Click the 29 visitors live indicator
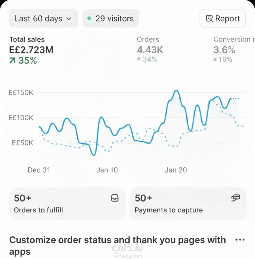Screen dimensions: 255x259 tap(111, 18)
